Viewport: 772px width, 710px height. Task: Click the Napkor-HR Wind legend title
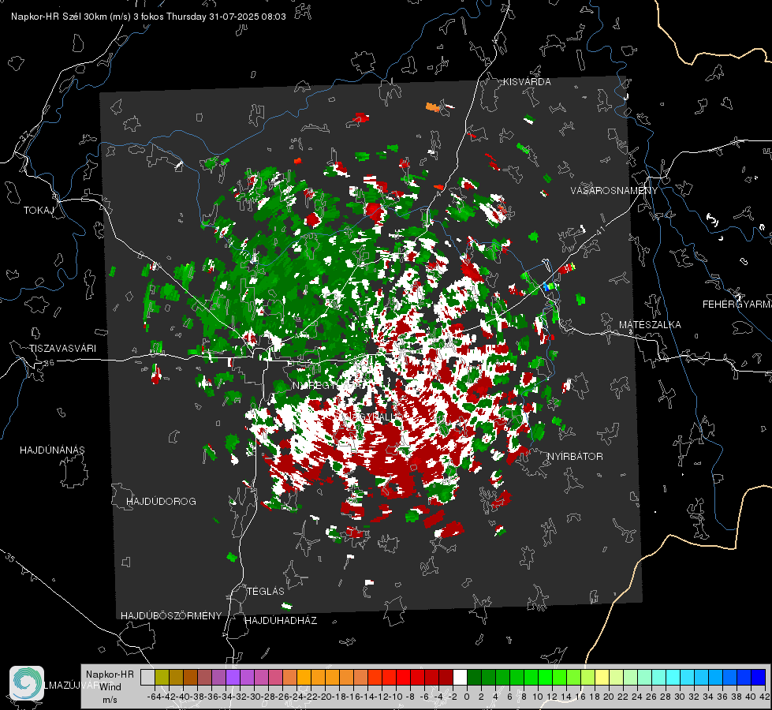pos(110,681)
